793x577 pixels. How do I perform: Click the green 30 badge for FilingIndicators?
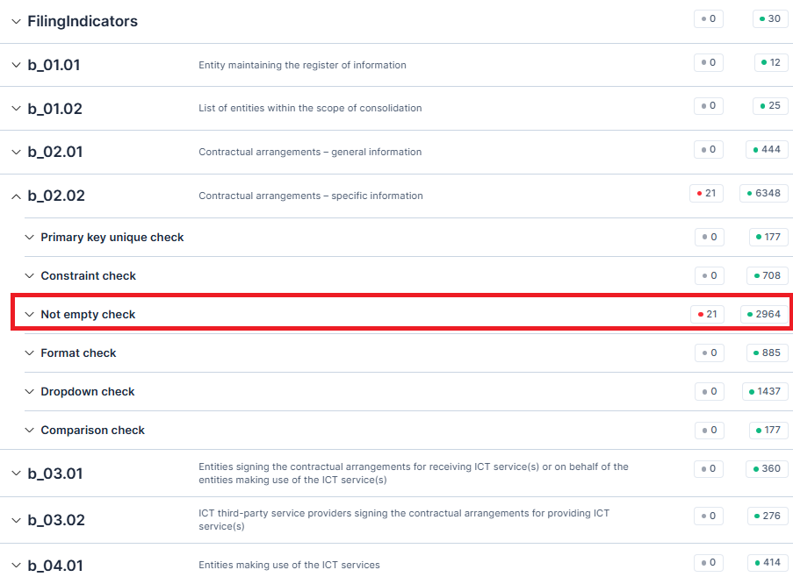click(x=770, y=18)
